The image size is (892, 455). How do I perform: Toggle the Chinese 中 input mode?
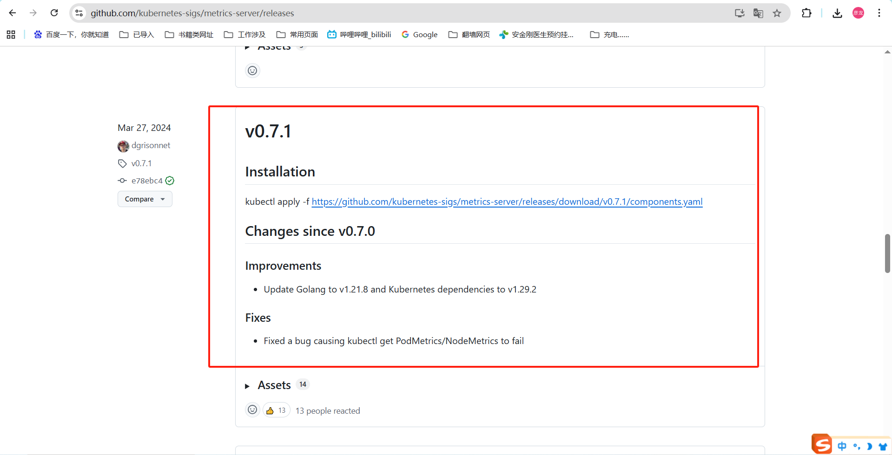click(x=842, y=446)
